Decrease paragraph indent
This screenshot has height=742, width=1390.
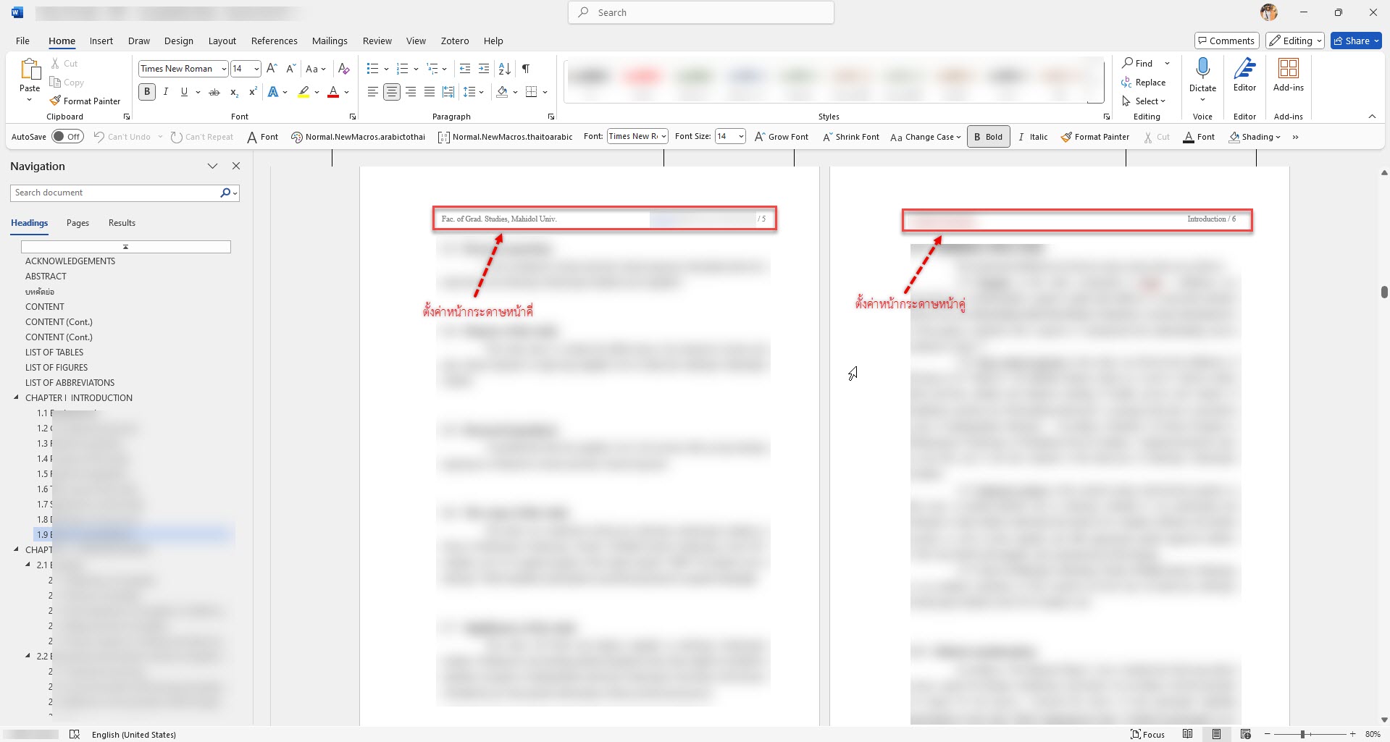point(465,69)
